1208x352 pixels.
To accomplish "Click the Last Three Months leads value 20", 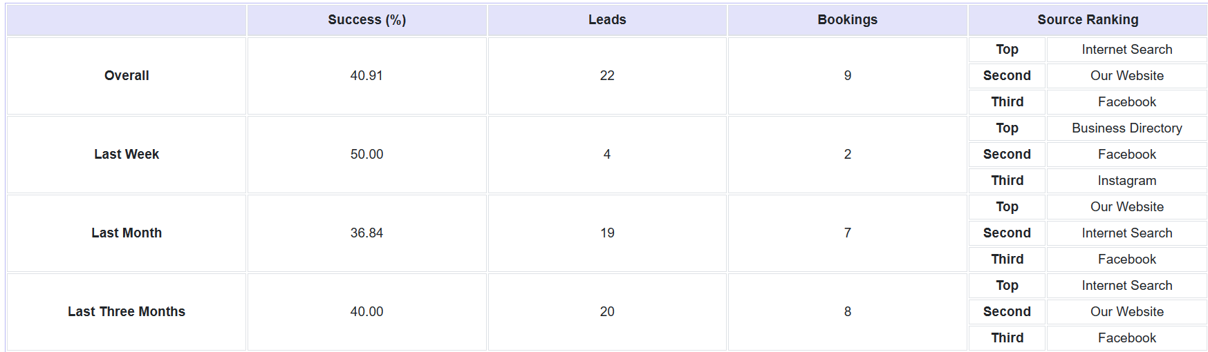I will [607, 312].
